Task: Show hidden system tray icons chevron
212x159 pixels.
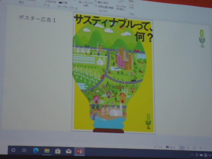Action: point(192,155)
